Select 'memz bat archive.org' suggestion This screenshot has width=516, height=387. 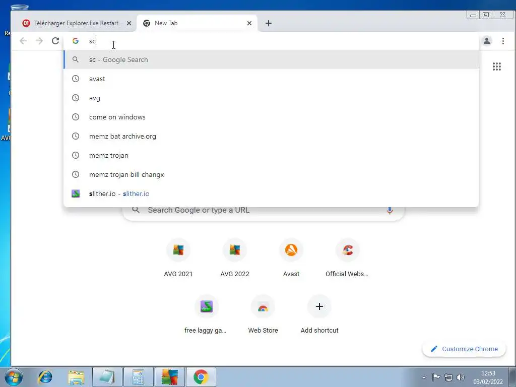click(271, 136)
